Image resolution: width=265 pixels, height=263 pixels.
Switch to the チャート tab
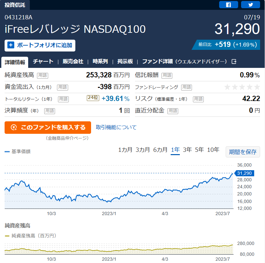(x=43, y=61)
